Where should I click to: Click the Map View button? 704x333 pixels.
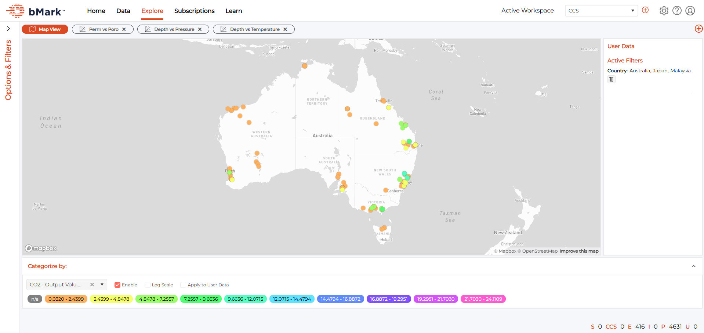tap(45, 29)
